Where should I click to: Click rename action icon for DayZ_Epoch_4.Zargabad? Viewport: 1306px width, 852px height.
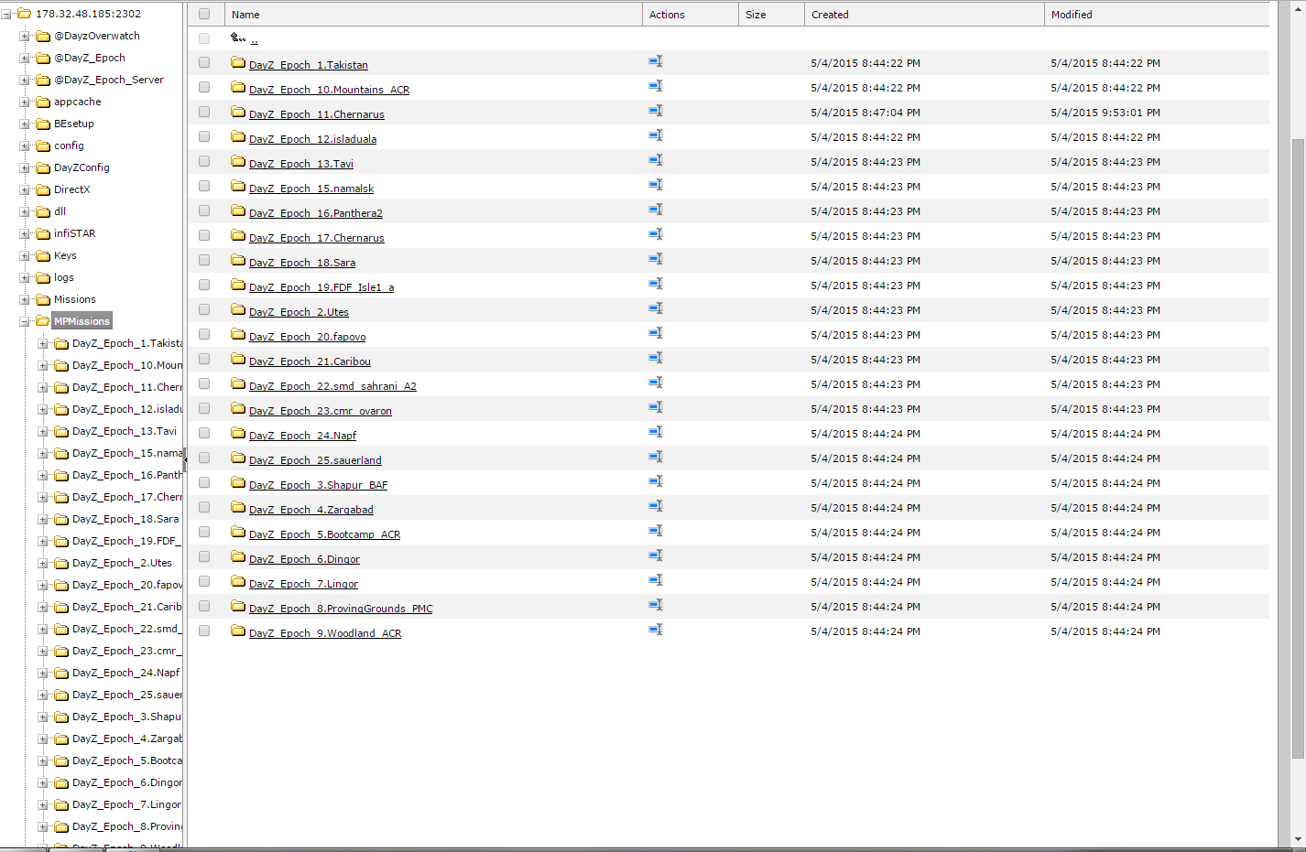click(656, 506)
